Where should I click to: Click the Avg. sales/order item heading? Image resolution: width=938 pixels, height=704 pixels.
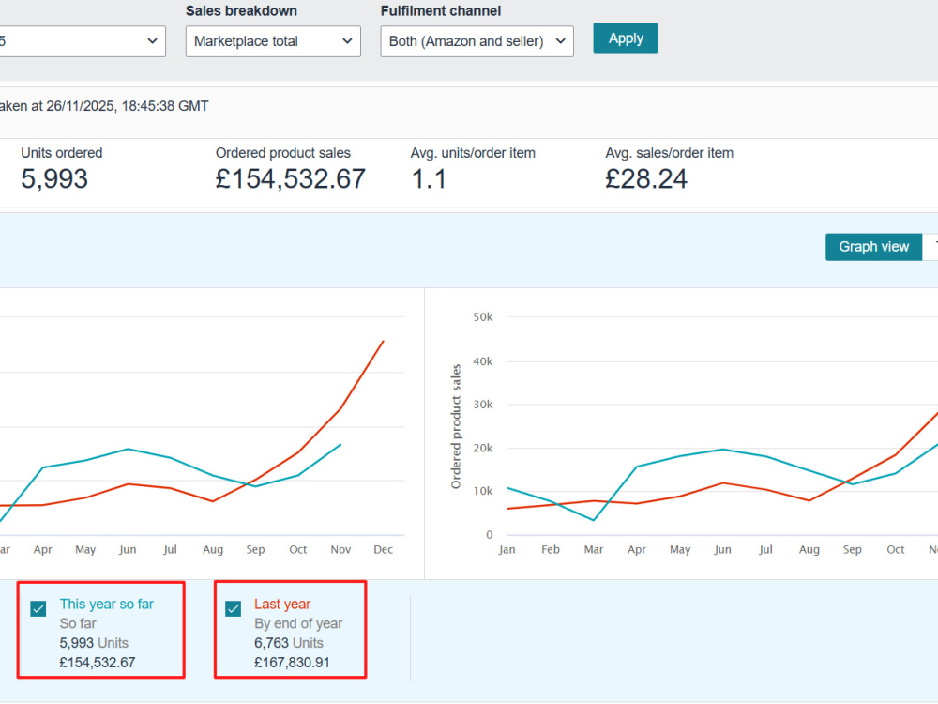(669, 153)
